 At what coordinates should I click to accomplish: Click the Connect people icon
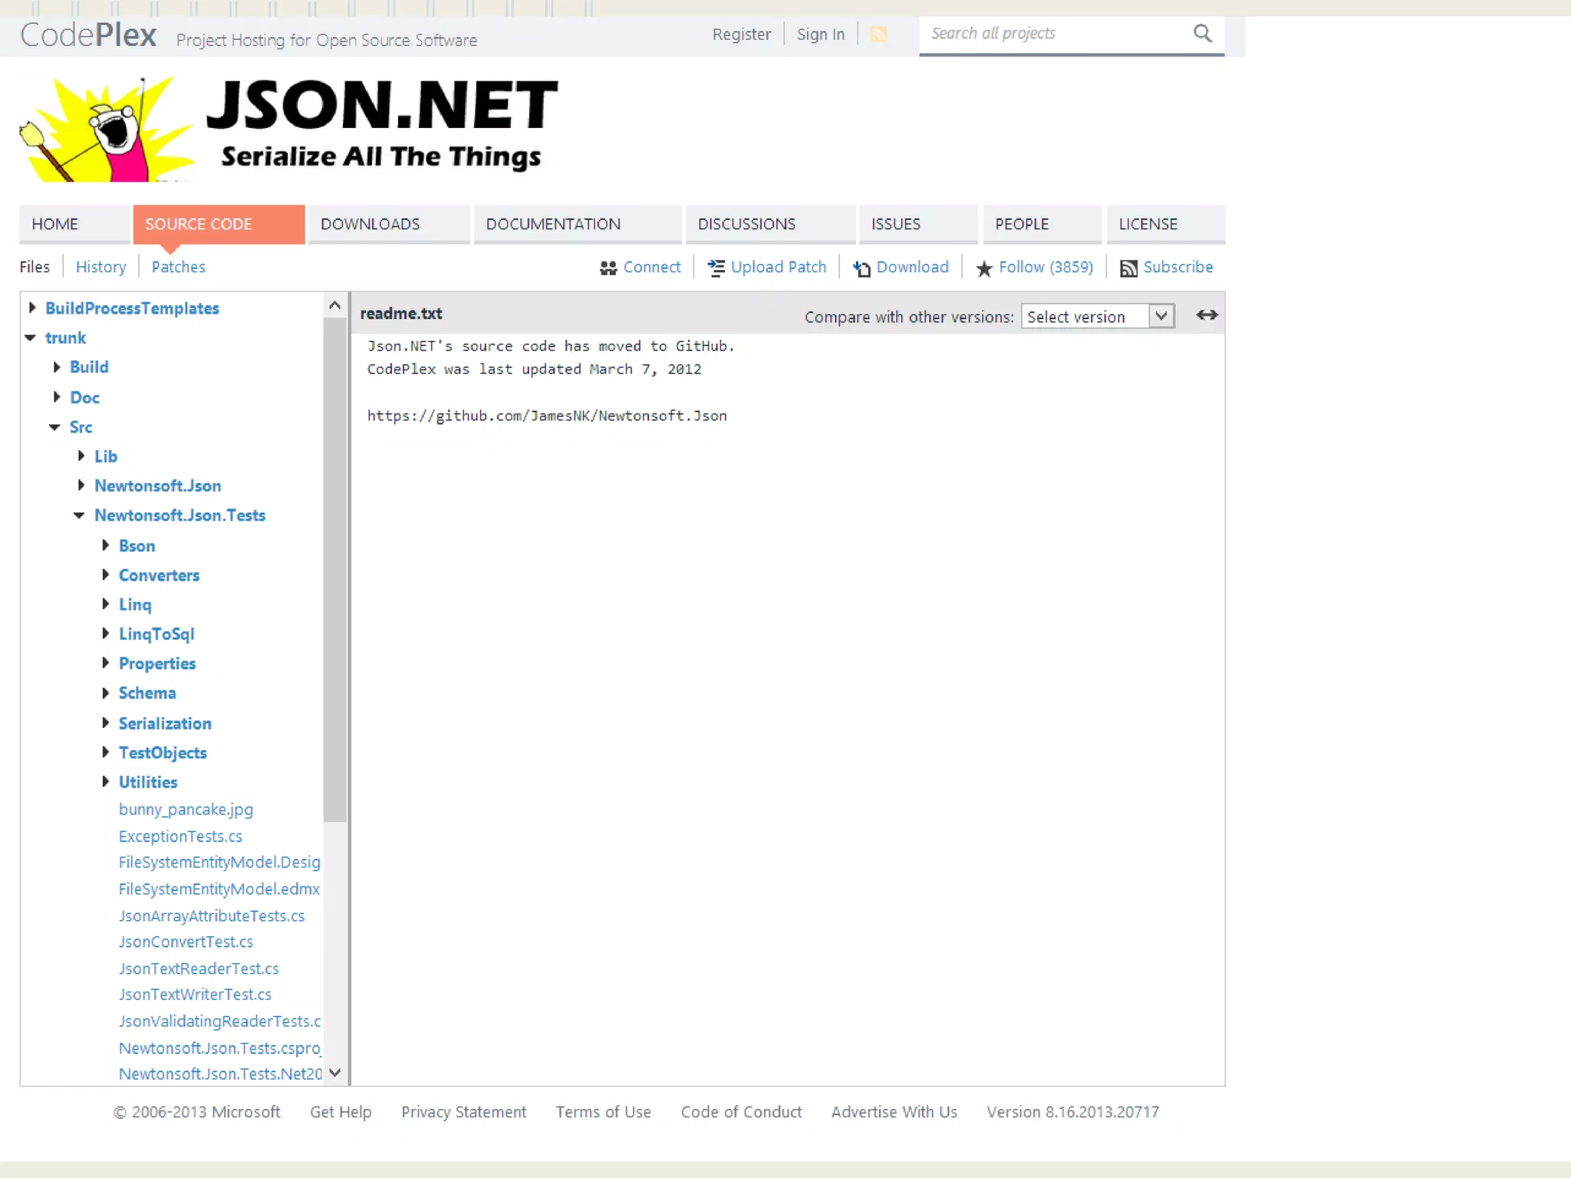(608, 268)
